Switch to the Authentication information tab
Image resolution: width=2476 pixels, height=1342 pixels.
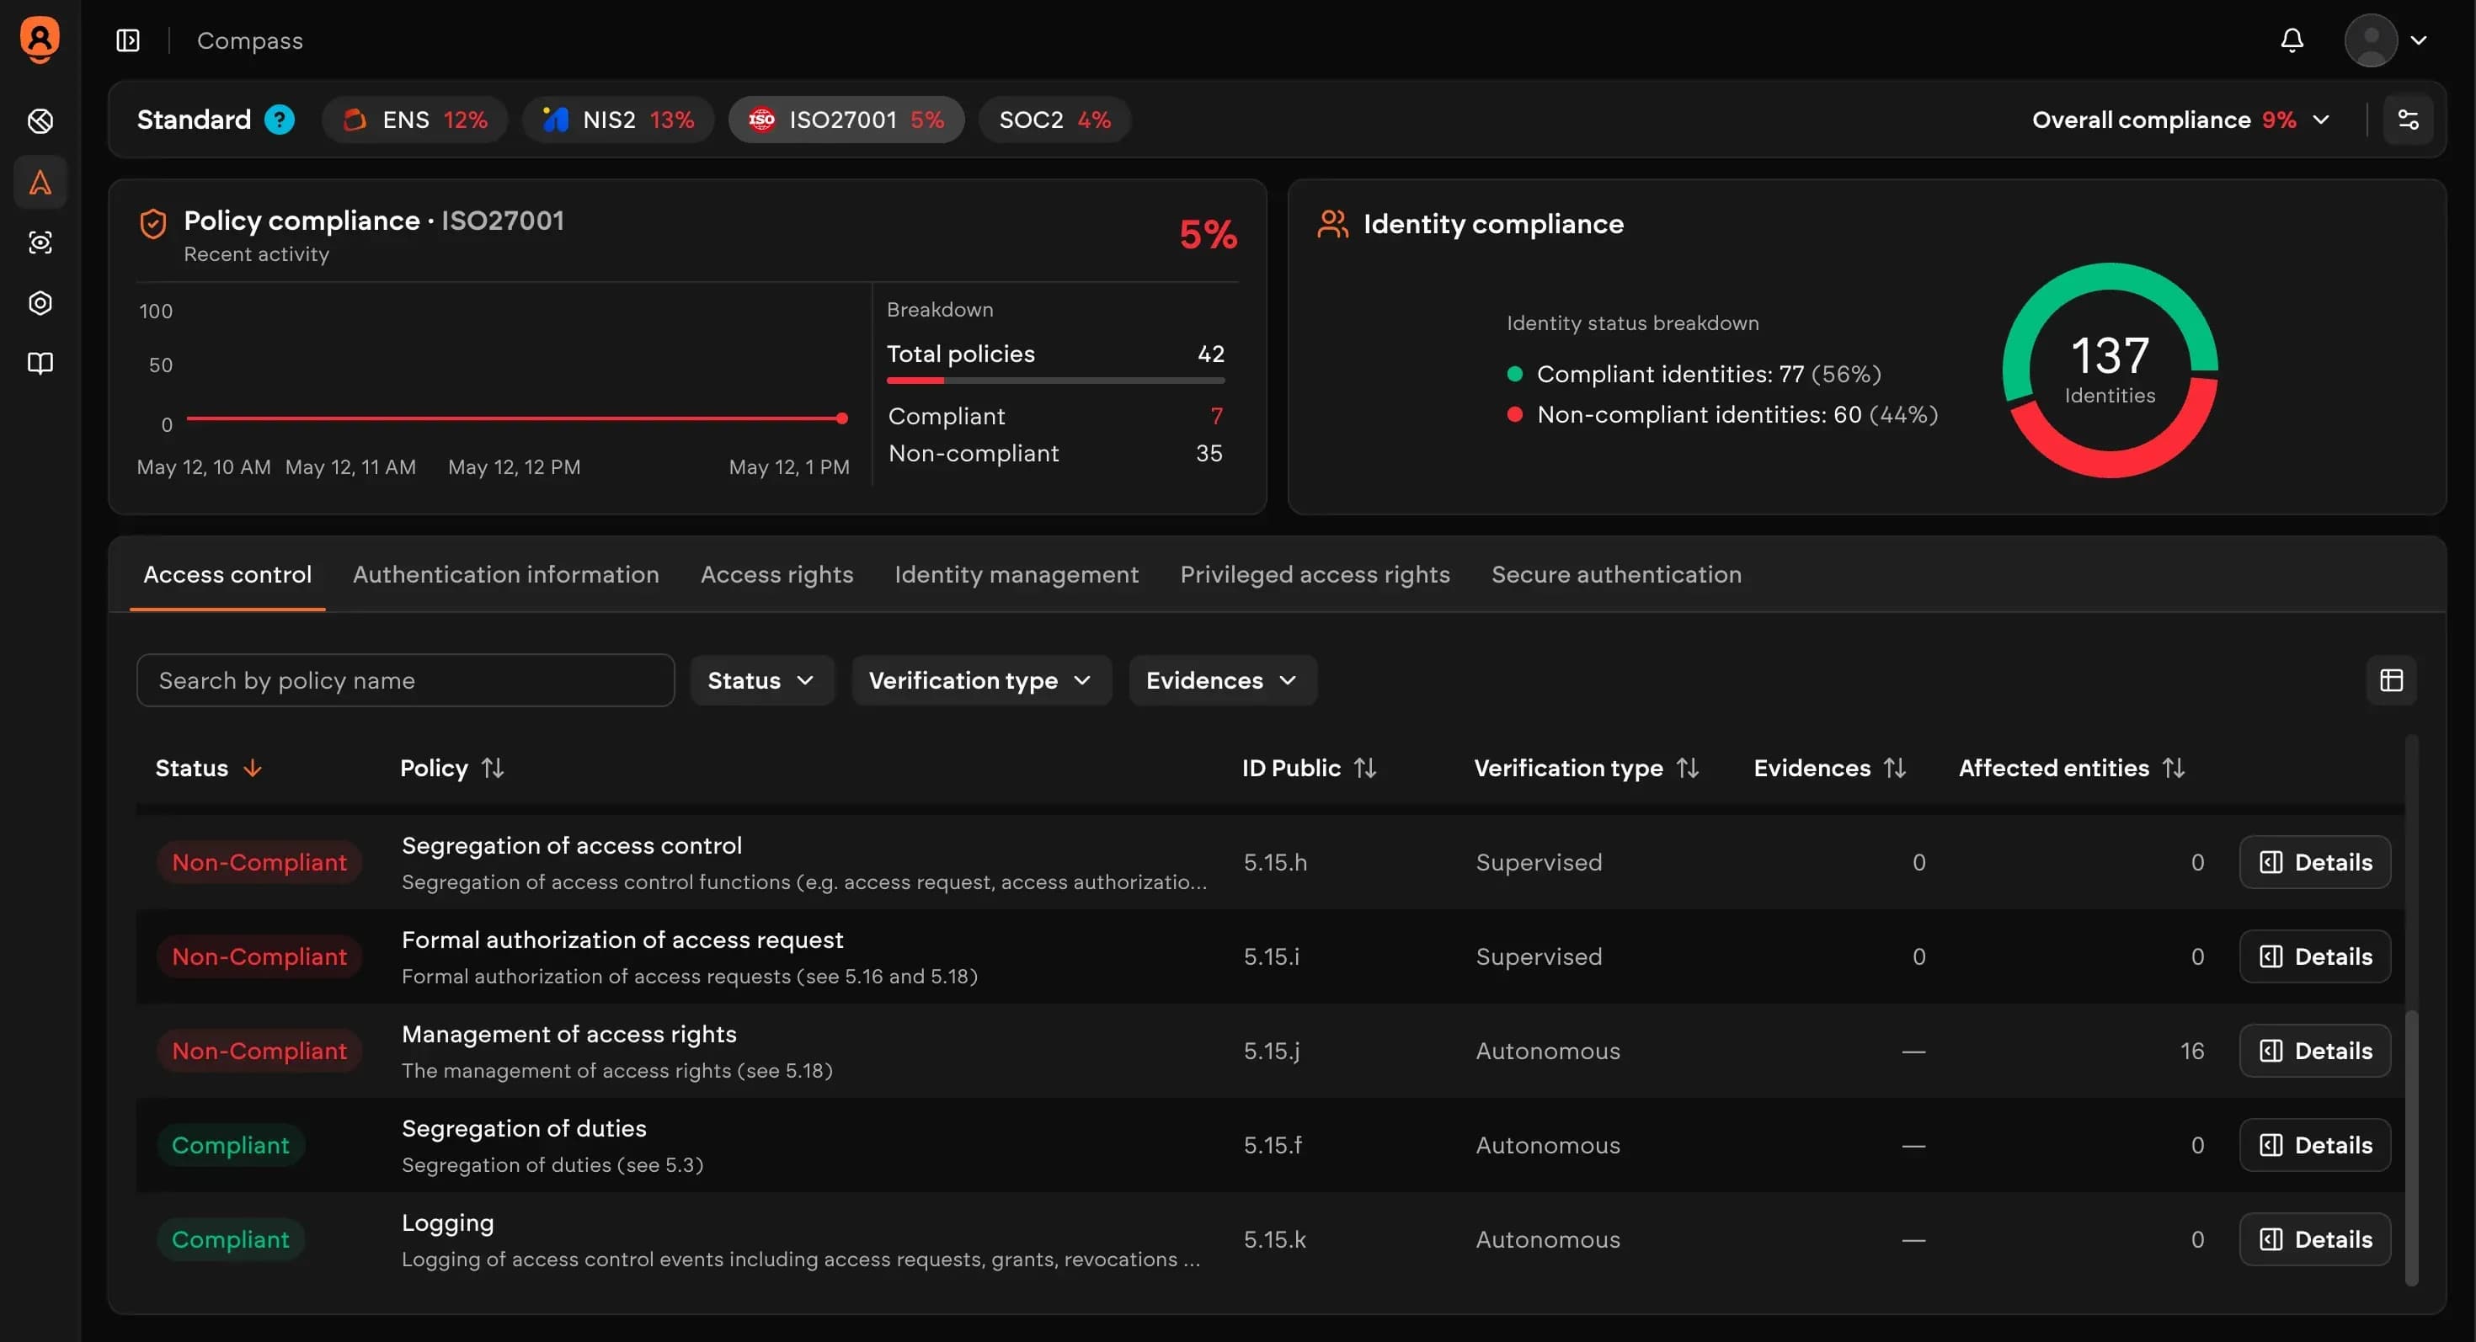tap(505, 574)
